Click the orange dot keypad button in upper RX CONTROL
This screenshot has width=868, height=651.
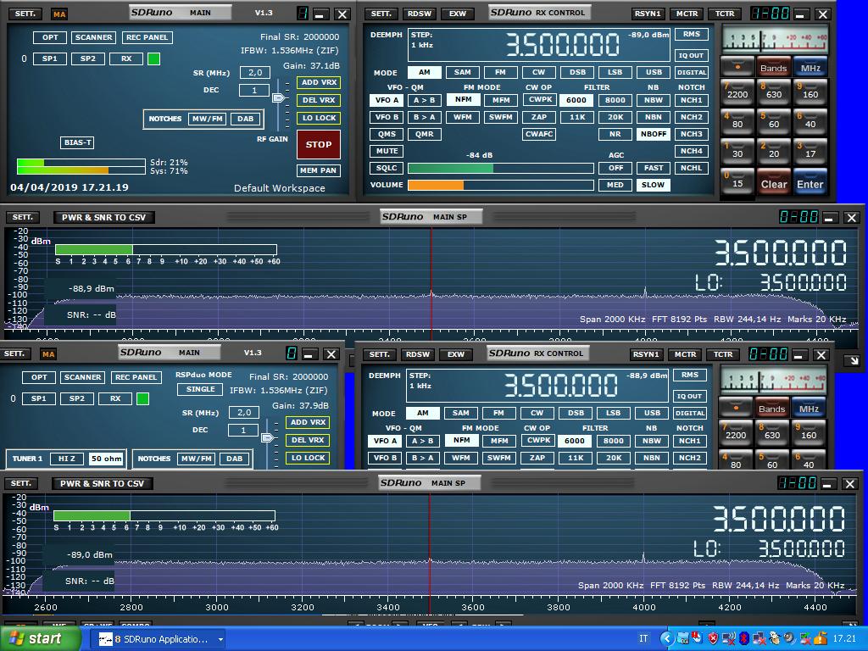pos(737,68)
